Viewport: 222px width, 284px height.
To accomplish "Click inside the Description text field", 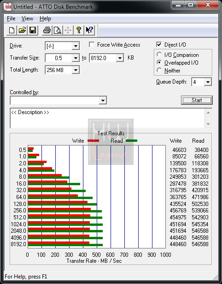I will [108, 118].
